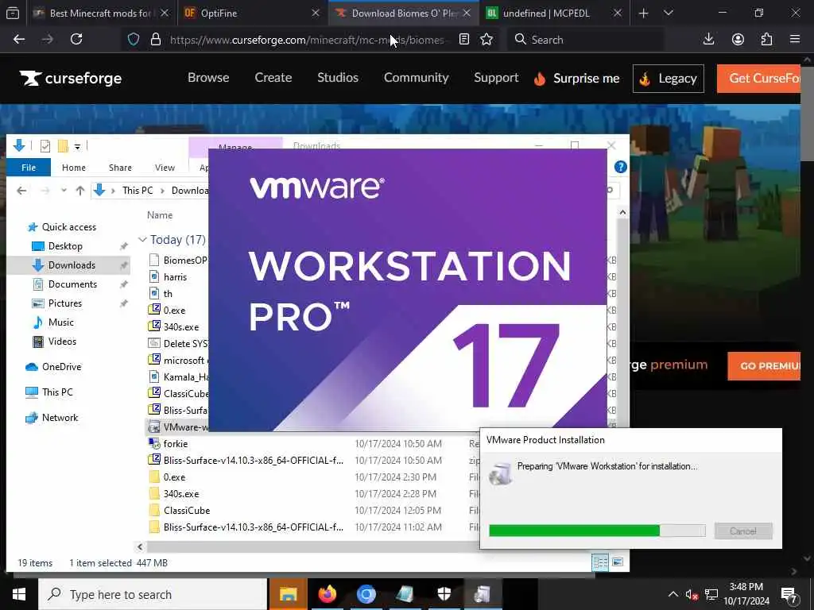Switch to undefined | MCPEDL tab
Image resolution: width=814 pixels, height=610 pixels.
[x=553, y=13]
